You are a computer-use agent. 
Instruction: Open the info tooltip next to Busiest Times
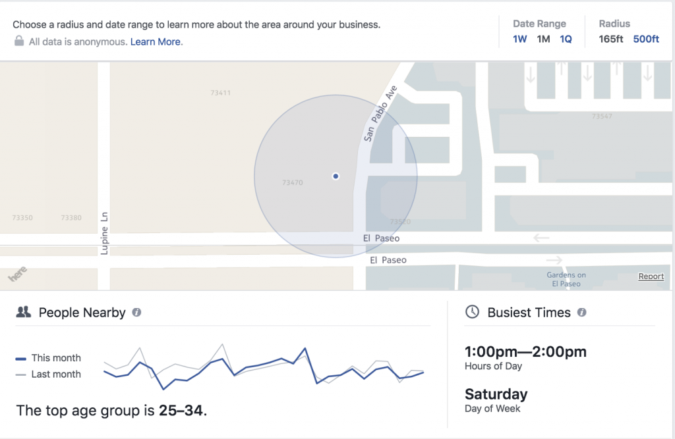pos(581,313)
